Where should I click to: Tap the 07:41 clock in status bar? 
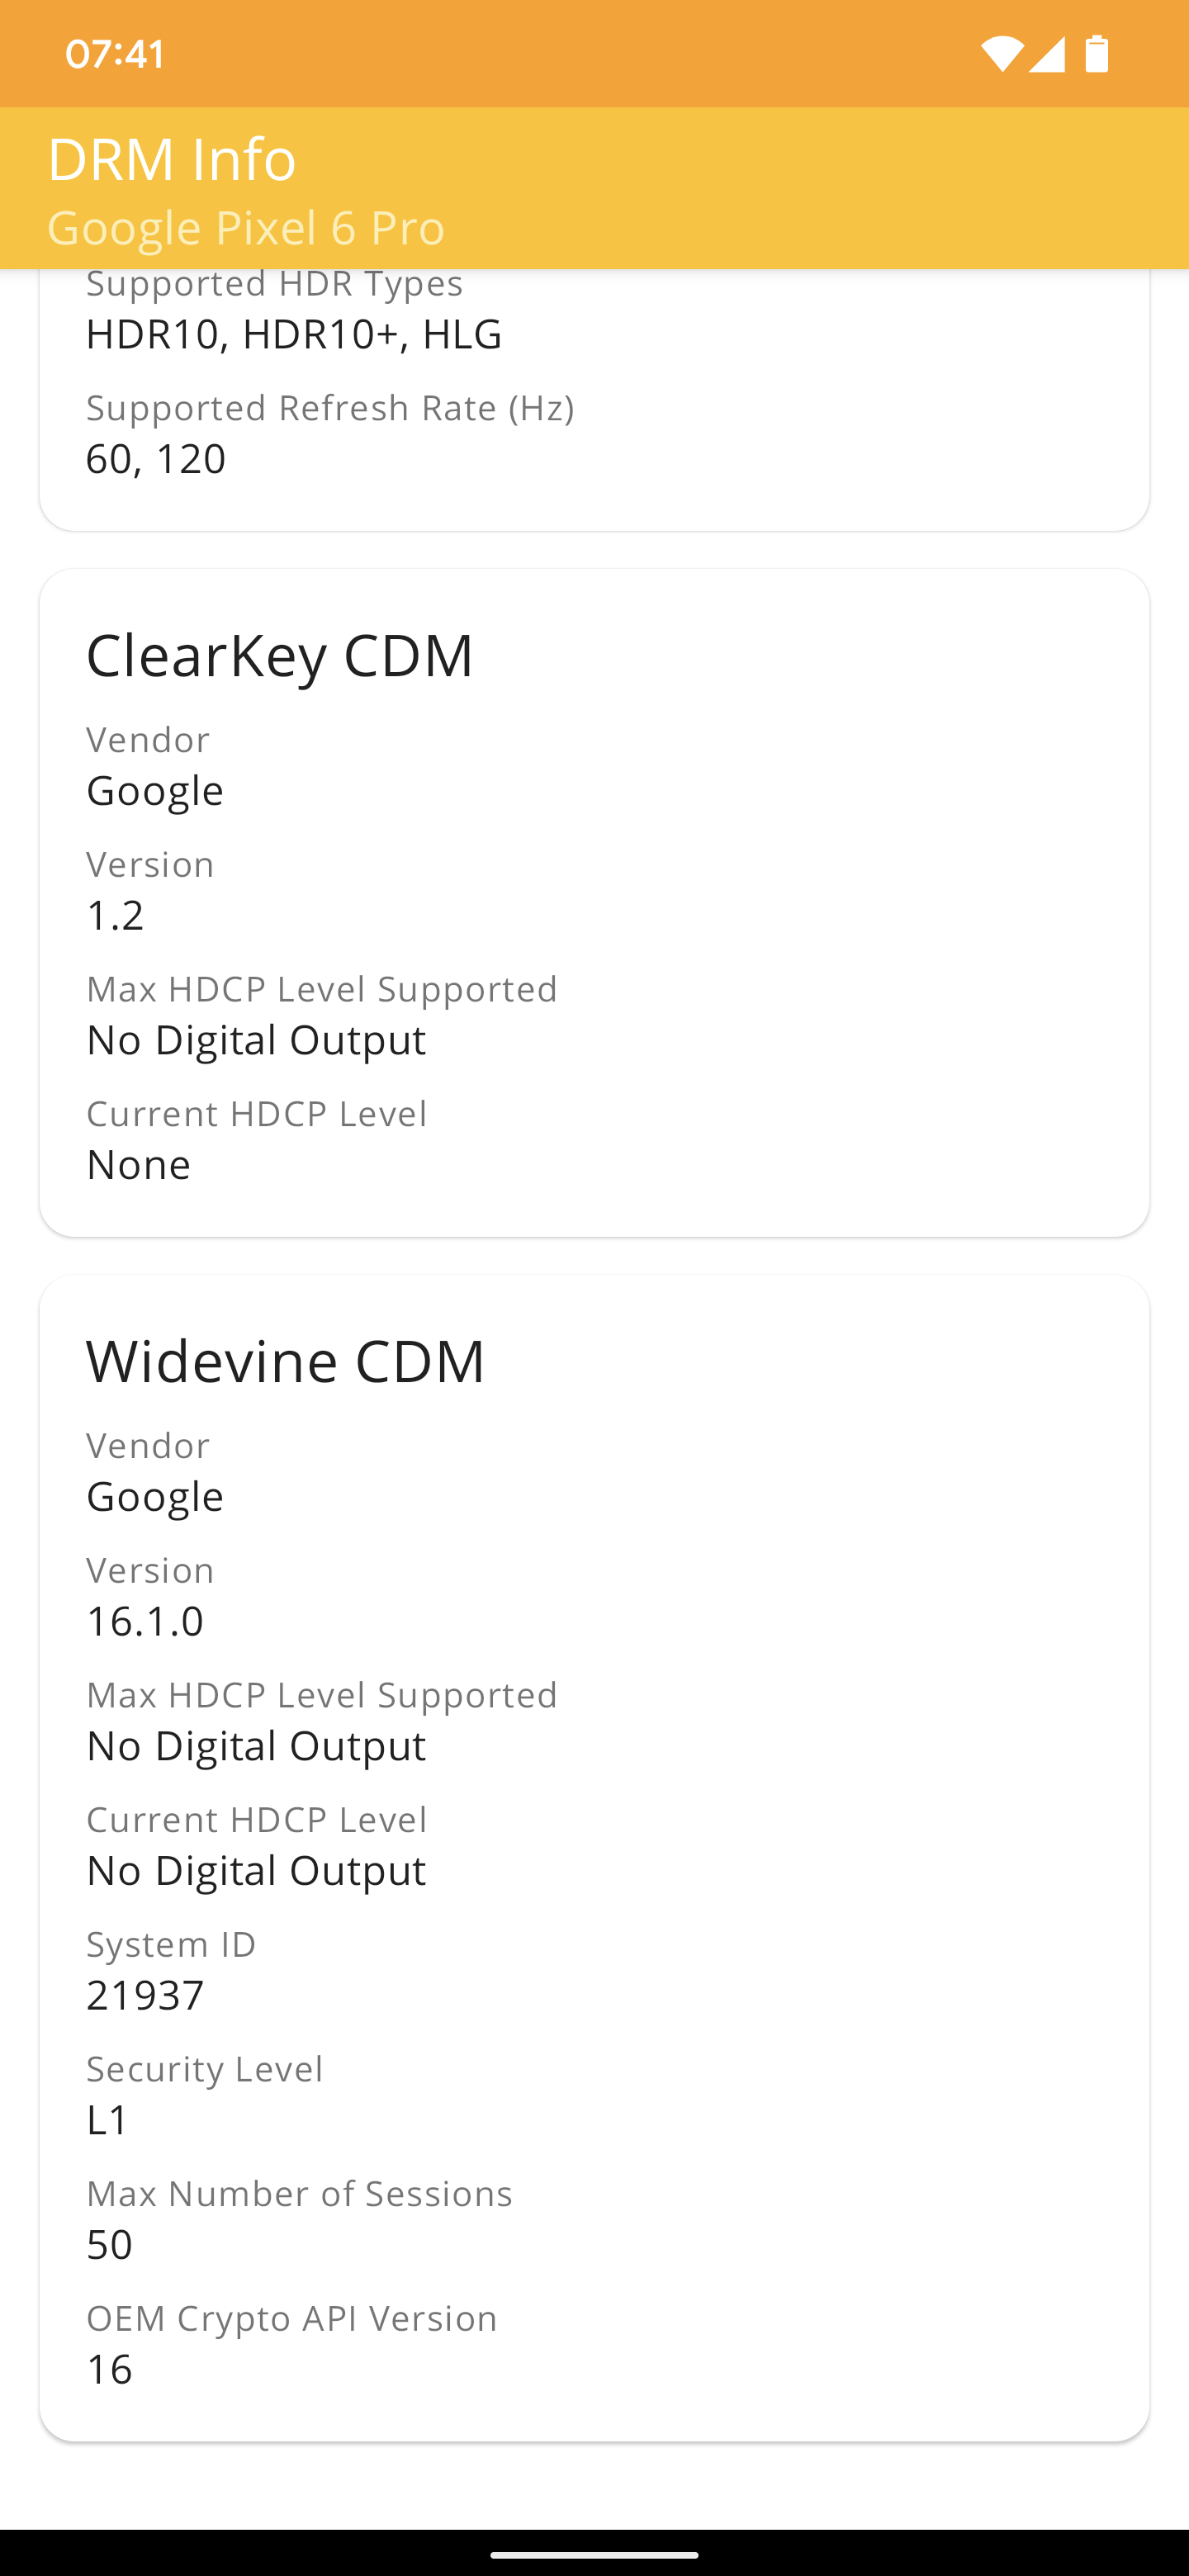tap(115, 54)
